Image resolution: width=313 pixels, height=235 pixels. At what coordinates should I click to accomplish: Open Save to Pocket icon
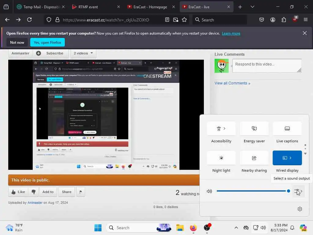[262, 20]
